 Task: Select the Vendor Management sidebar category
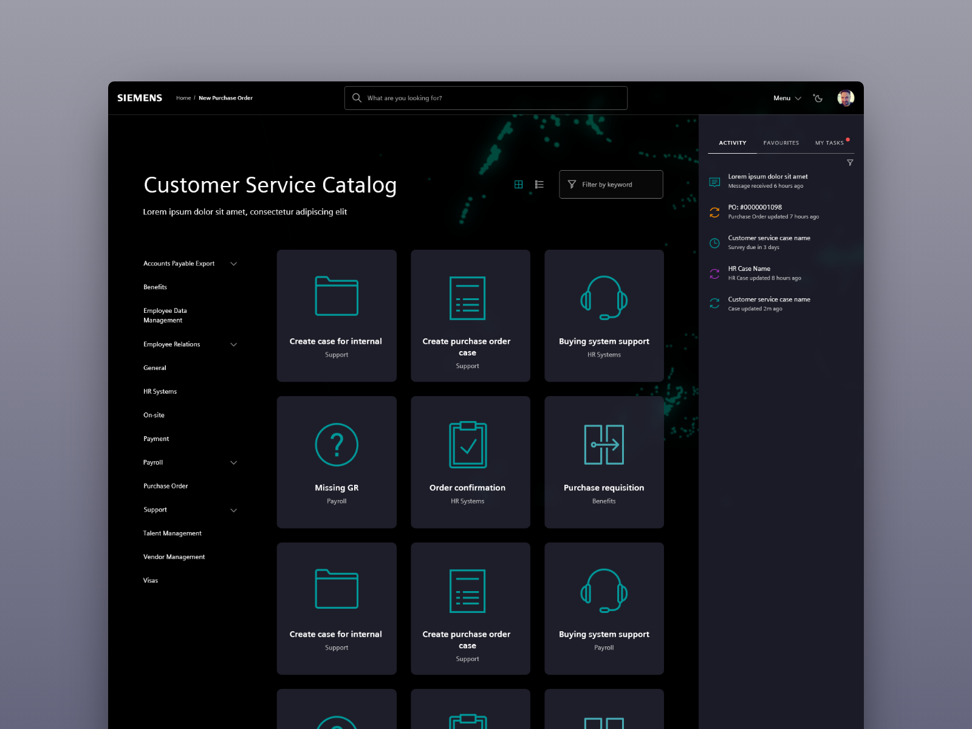pos(174,556)
